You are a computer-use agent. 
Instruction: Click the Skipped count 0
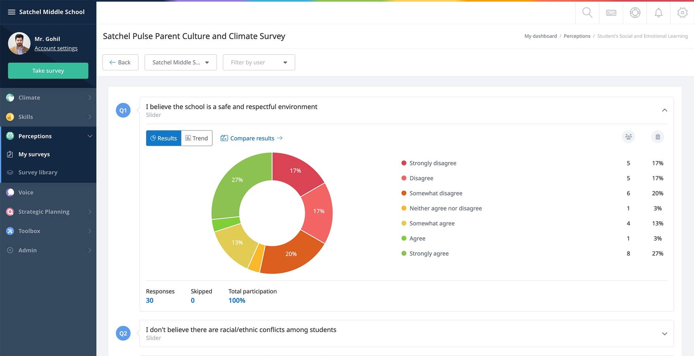pyautogui.click(x=193, y=300)
